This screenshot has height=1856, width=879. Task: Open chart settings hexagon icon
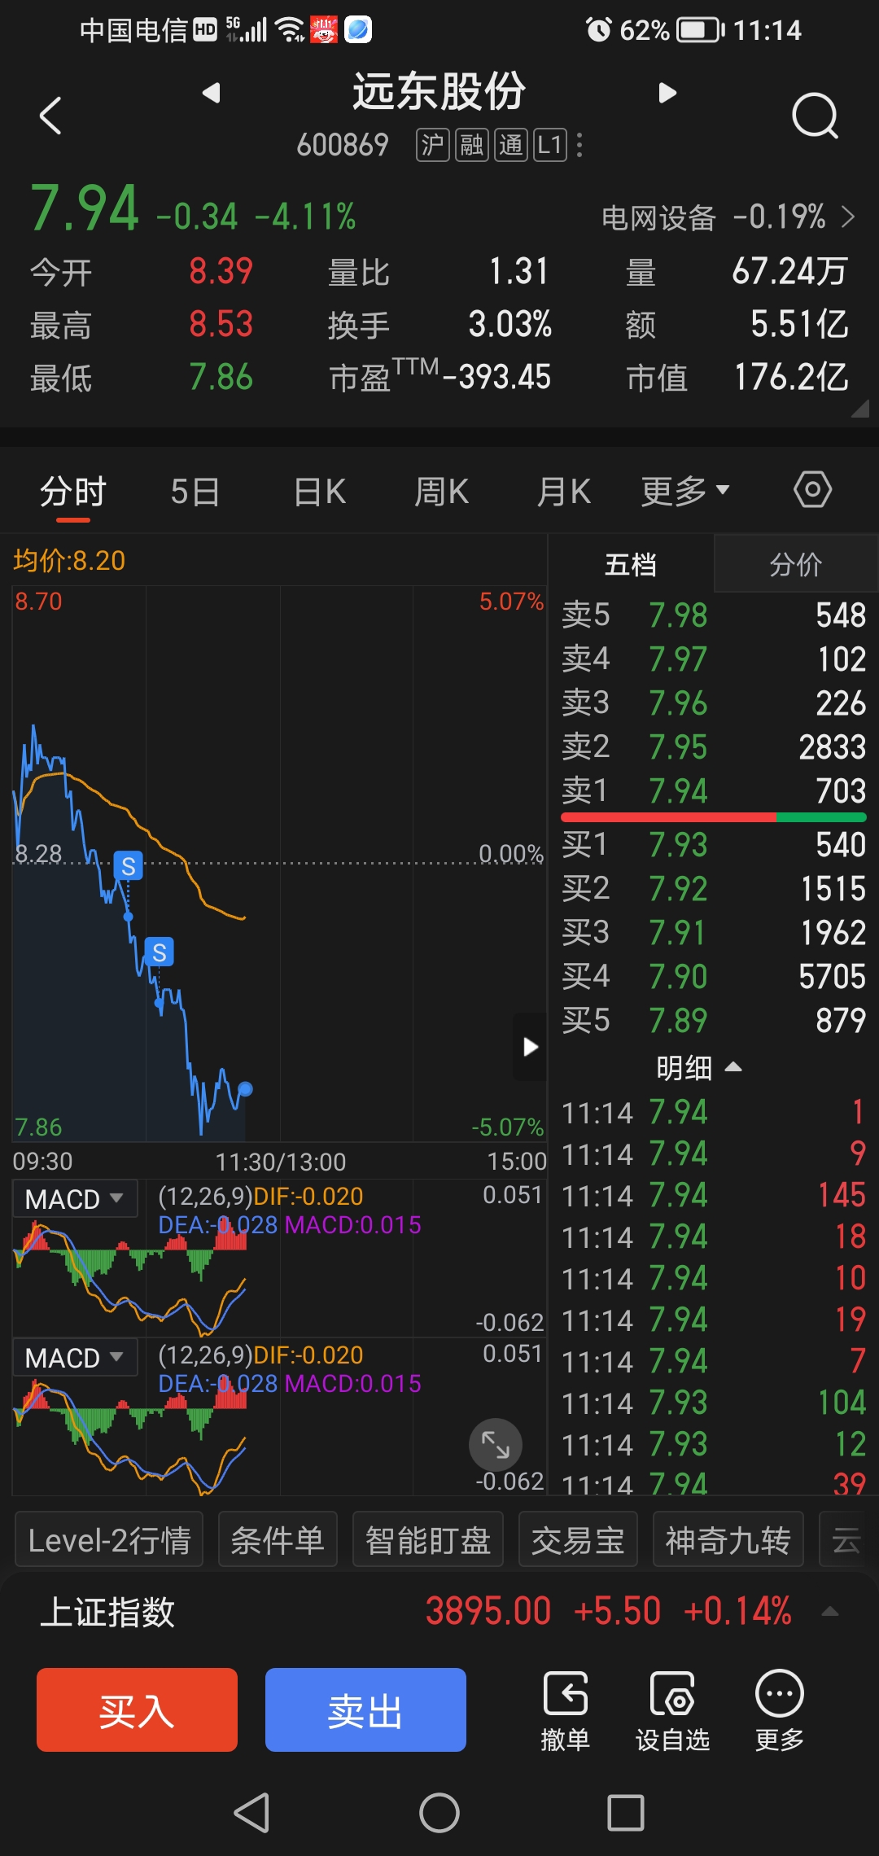coord(812,489)
